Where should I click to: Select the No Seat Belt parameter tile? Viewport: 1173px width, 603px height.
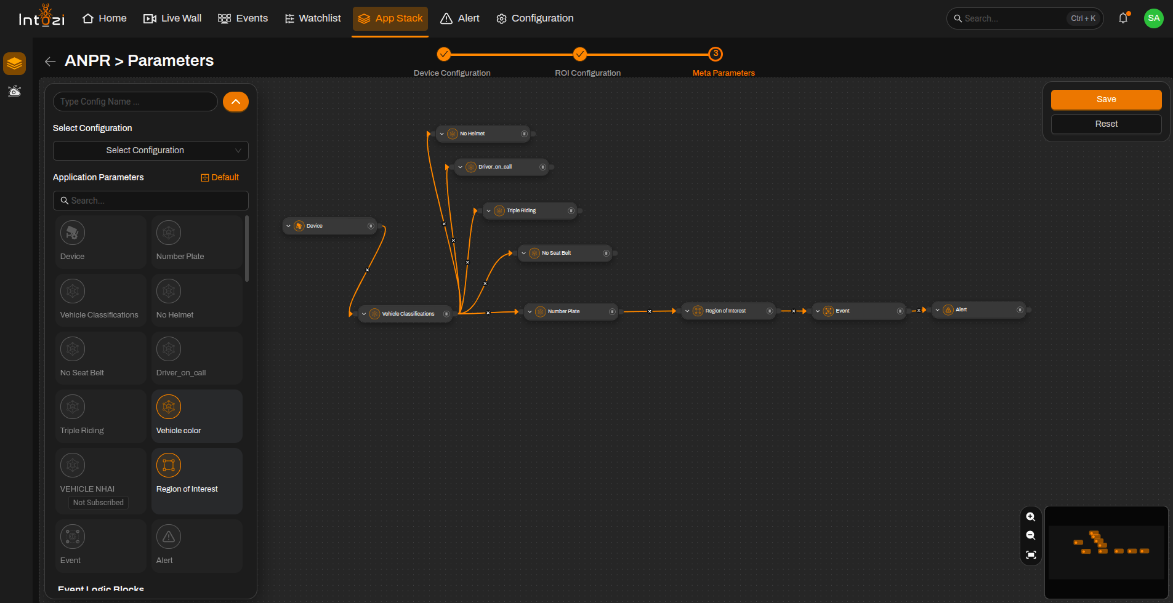coord(101,358)
